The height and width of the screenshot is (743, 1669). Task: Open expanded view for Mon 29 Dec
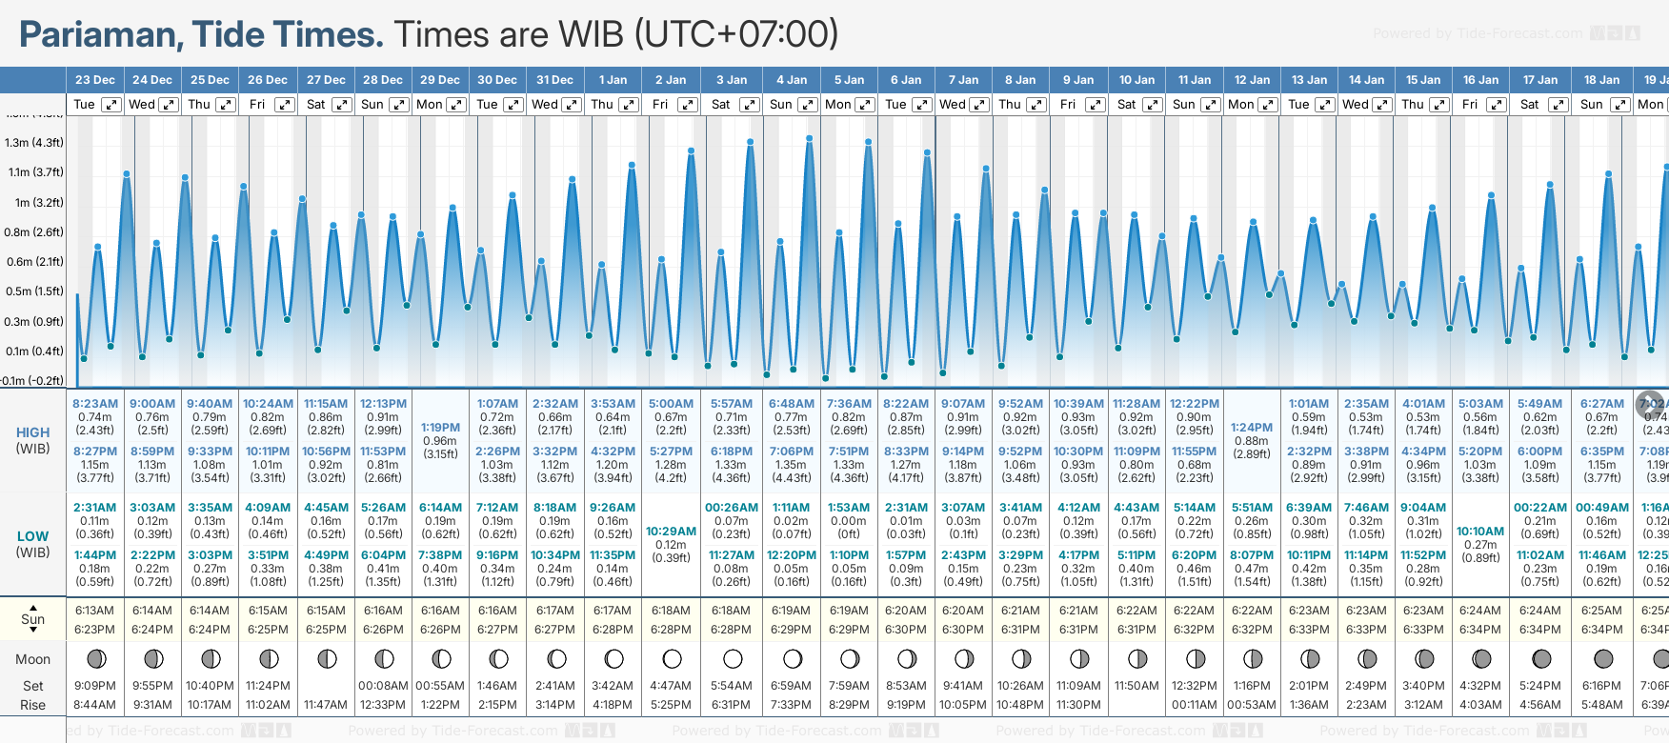pos(456,105)
